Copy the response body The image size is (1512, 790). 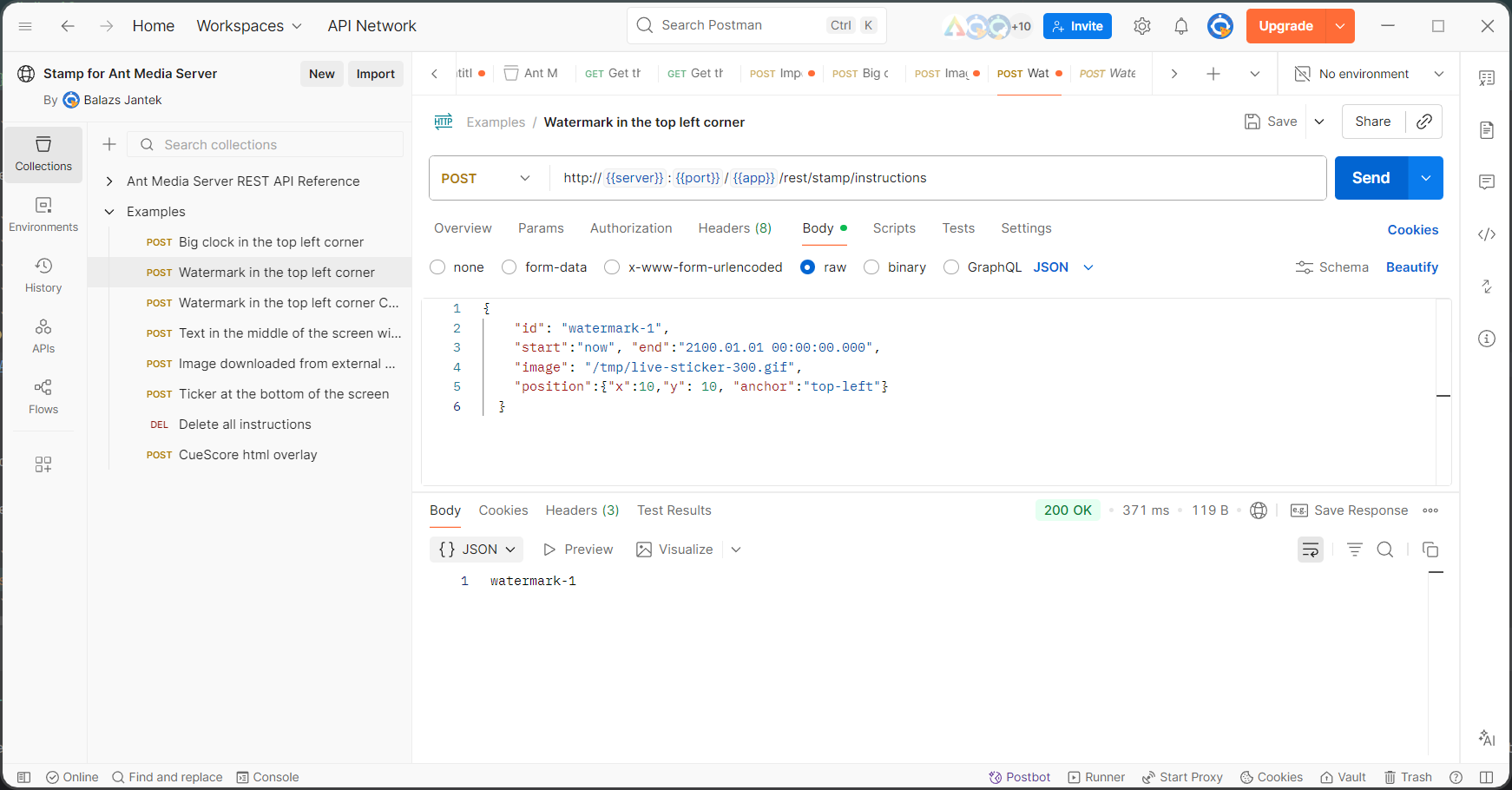1430,550
